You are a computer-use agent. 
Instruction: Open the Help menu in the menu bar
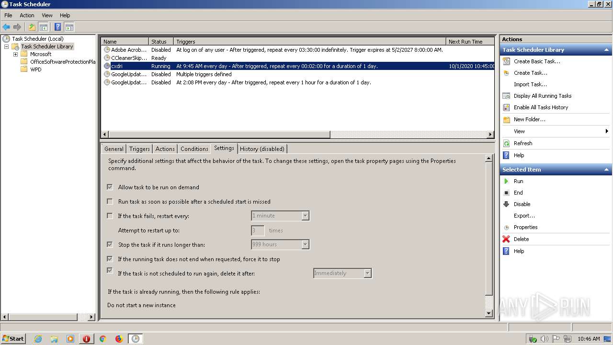pyautogui.click(x=65, y=15)
